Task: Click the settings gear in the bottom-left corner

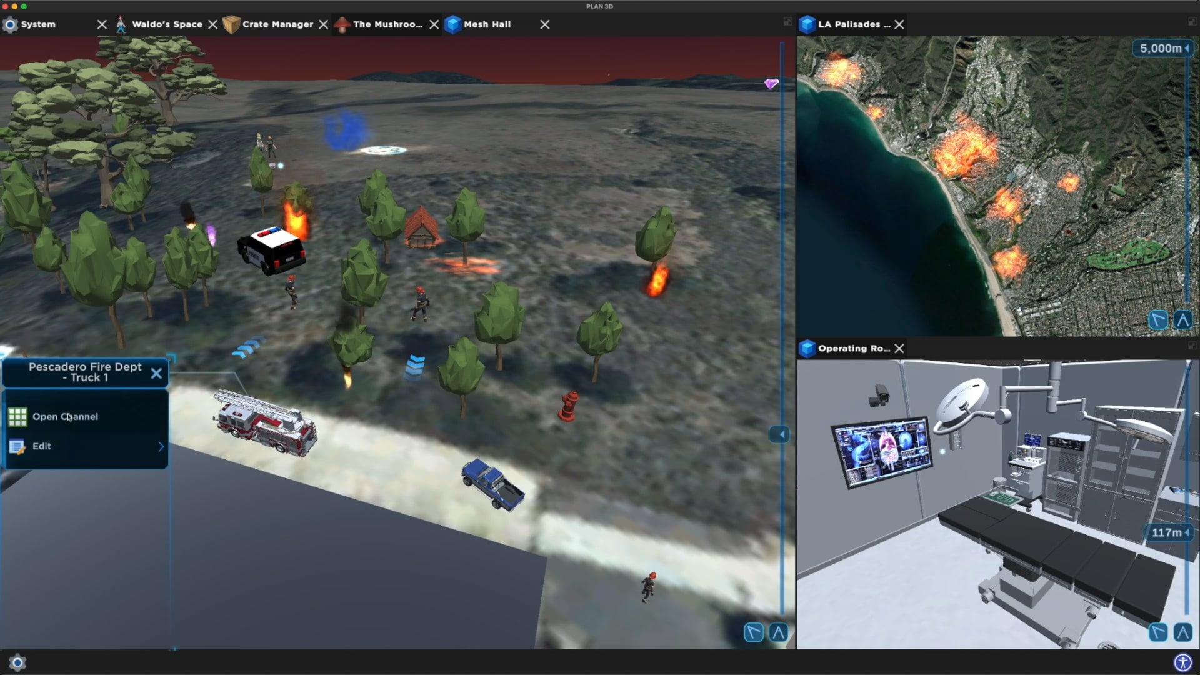Action: [17, 662]
